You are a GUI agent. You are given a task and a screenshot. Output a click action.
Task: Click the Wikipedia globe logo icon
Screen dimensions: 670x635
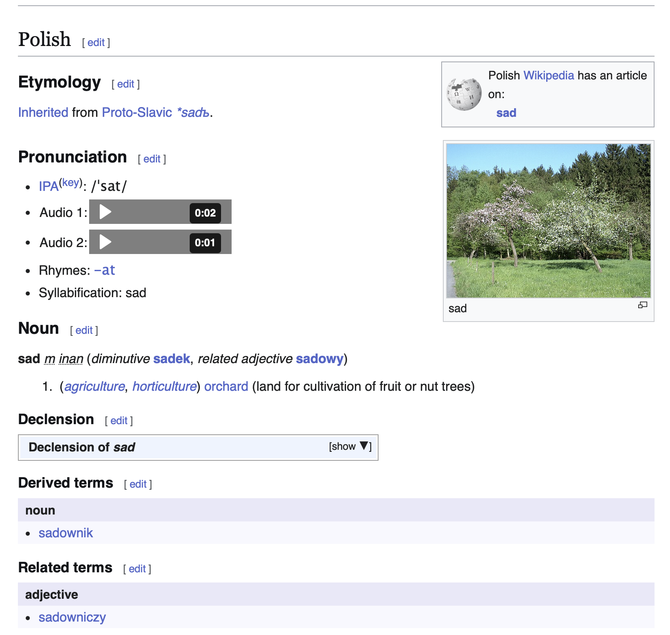tap(464, 94)
